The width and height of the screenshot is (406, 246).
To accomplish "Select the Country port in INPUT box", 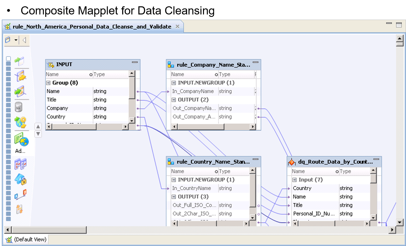I will (x=87, y=117).
